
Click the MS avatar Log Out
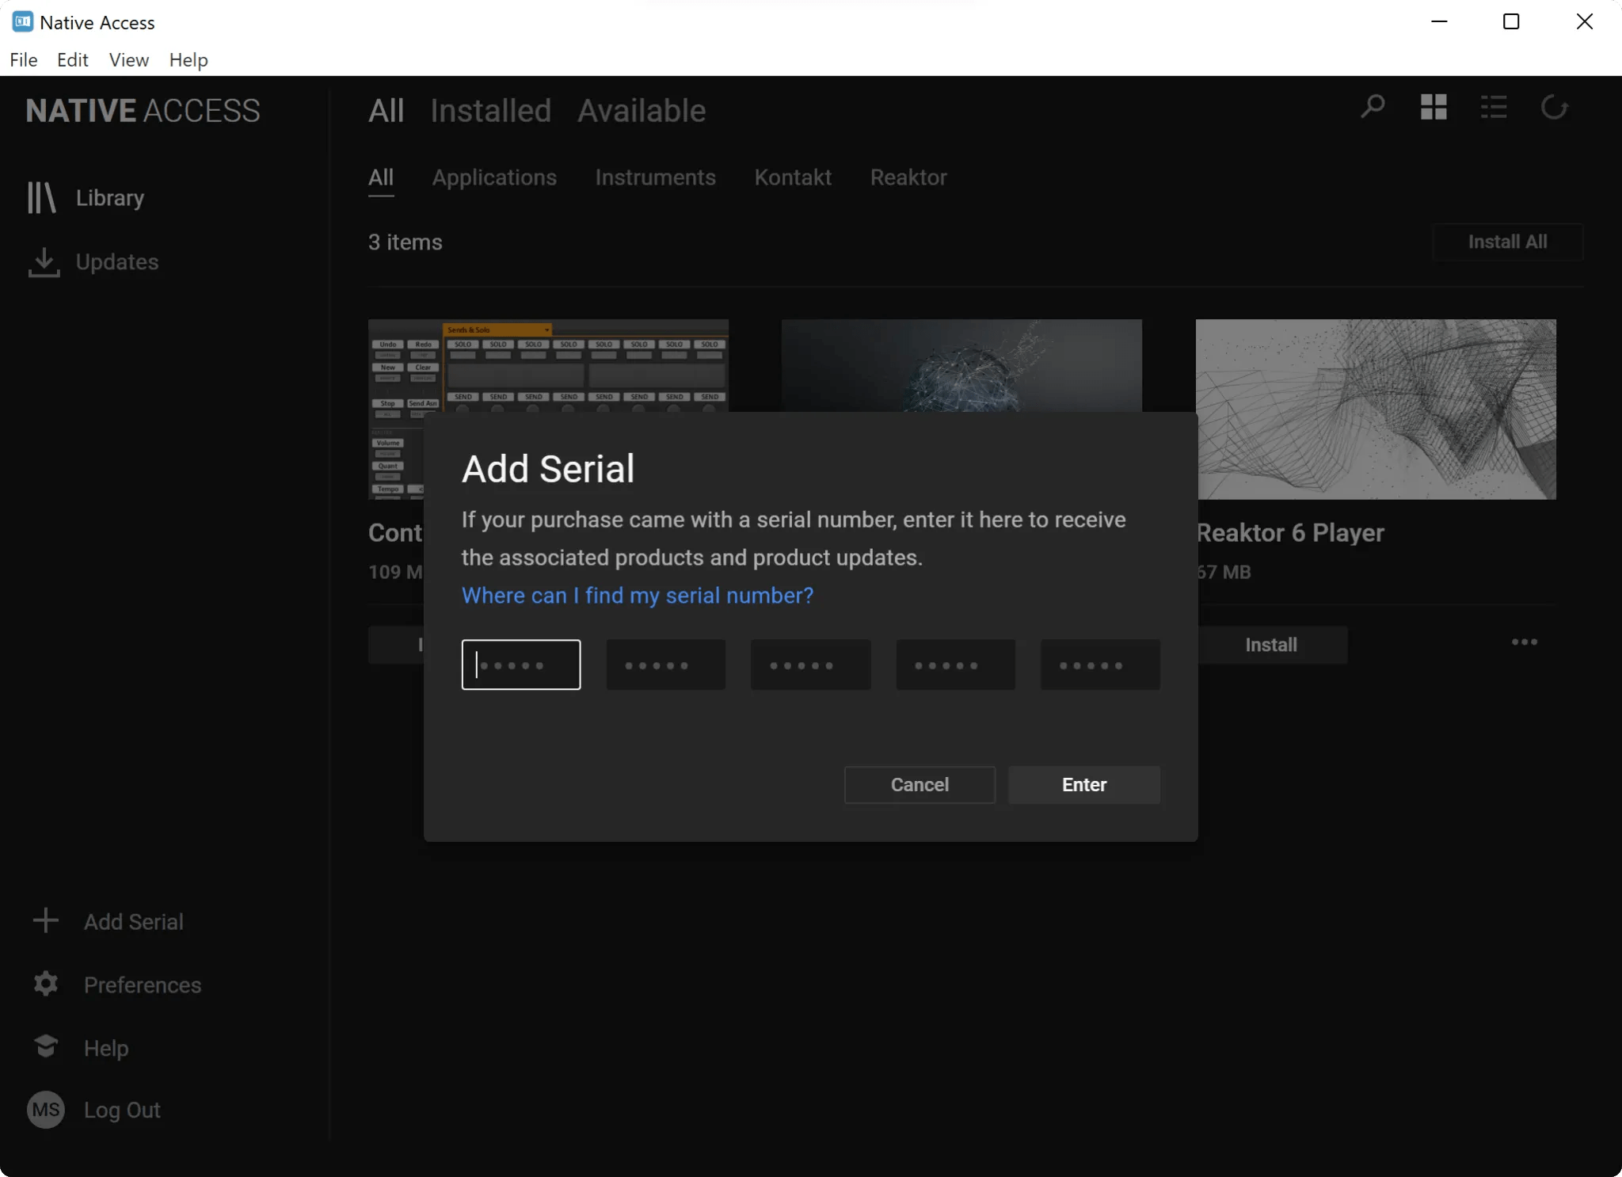[46, 1110]
